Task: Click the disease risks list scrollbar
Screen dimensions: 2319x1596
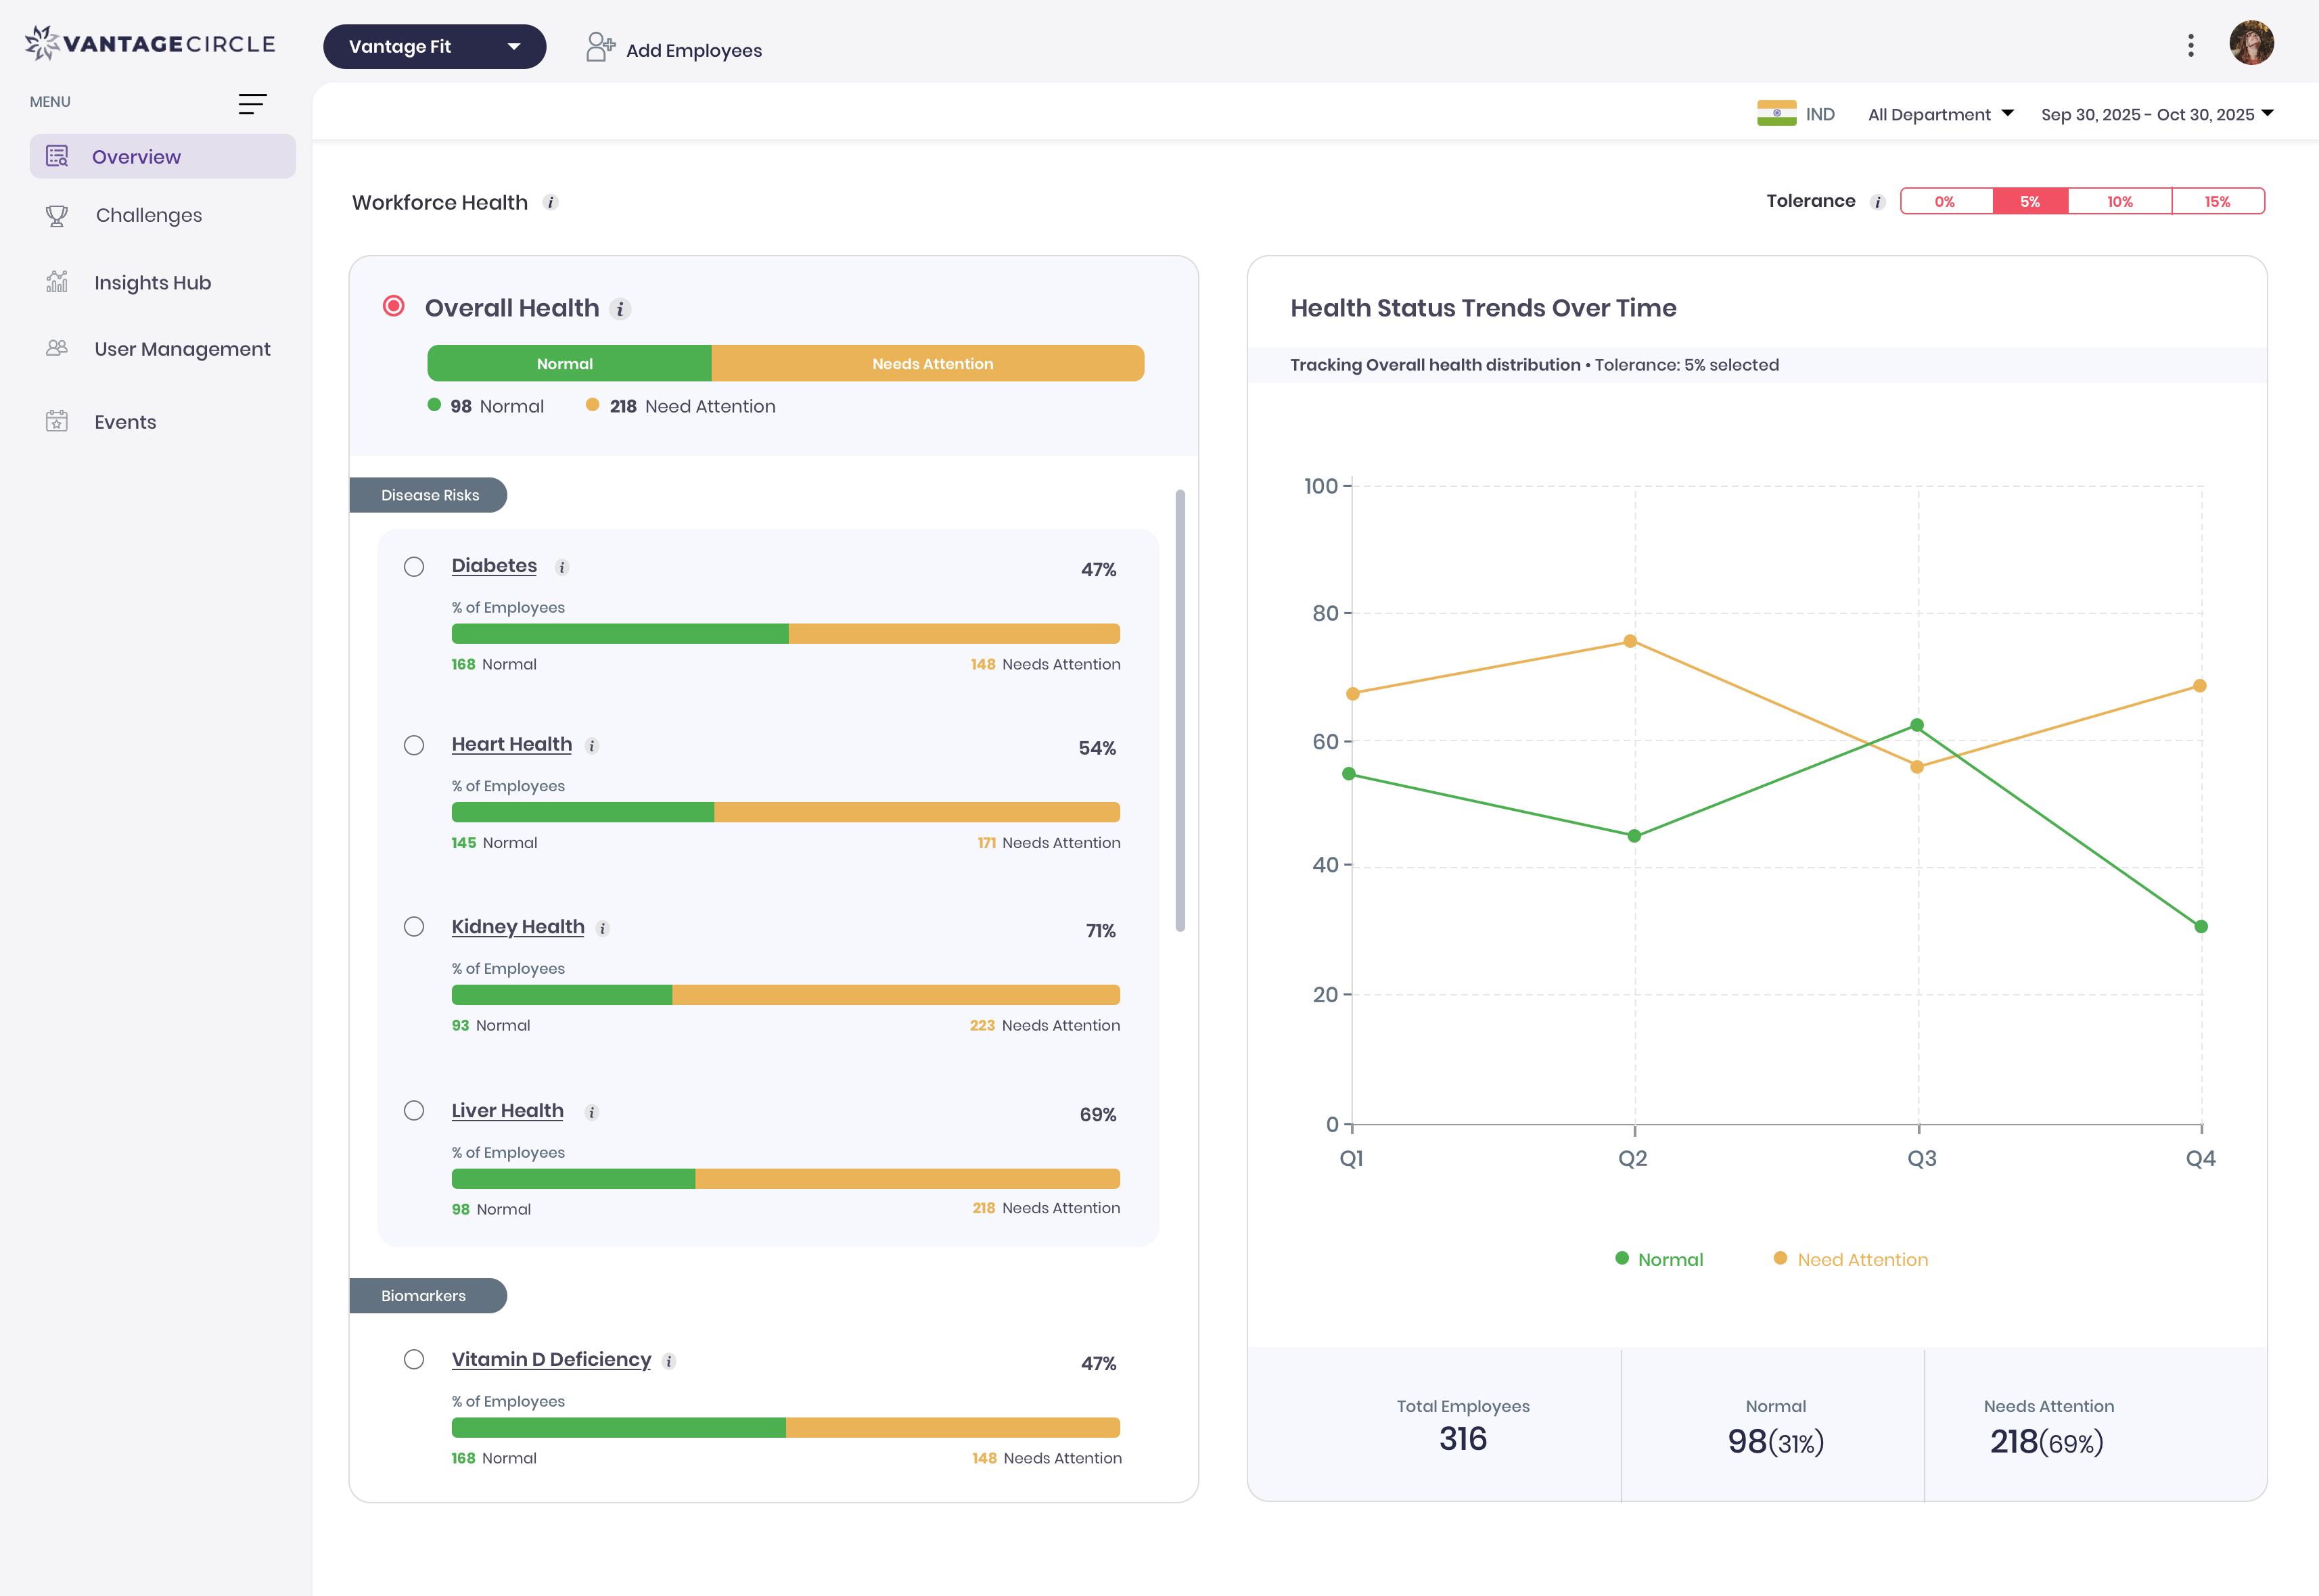Action: pos(1180,710)
